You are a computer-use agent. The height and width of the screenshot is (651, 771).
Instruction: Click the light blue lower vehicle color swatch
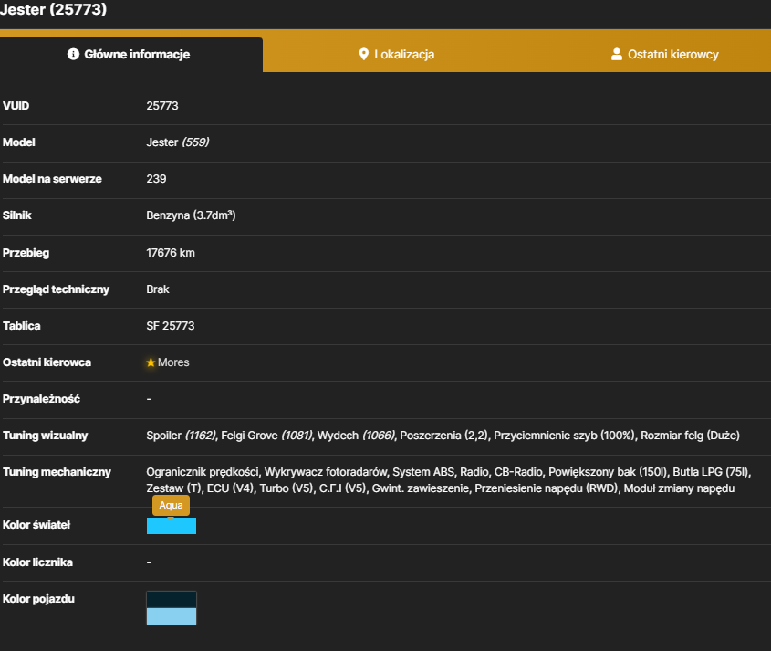(x=172, y=616)
